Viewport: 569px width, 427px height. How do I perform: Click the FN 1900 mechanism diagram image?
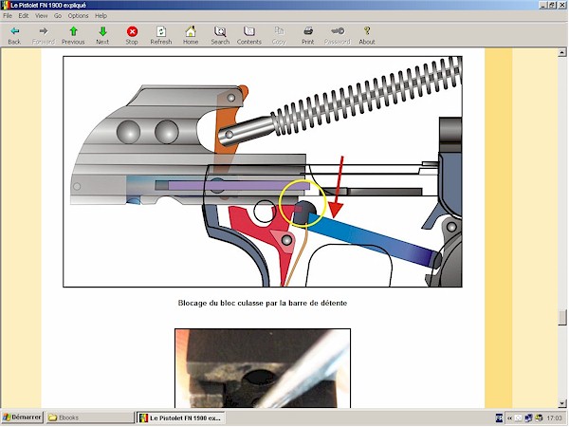263,172
